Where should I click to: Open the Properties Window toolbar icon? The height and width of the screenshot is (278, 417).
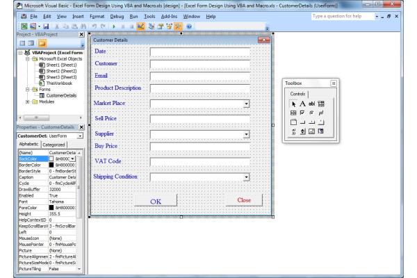161,26
